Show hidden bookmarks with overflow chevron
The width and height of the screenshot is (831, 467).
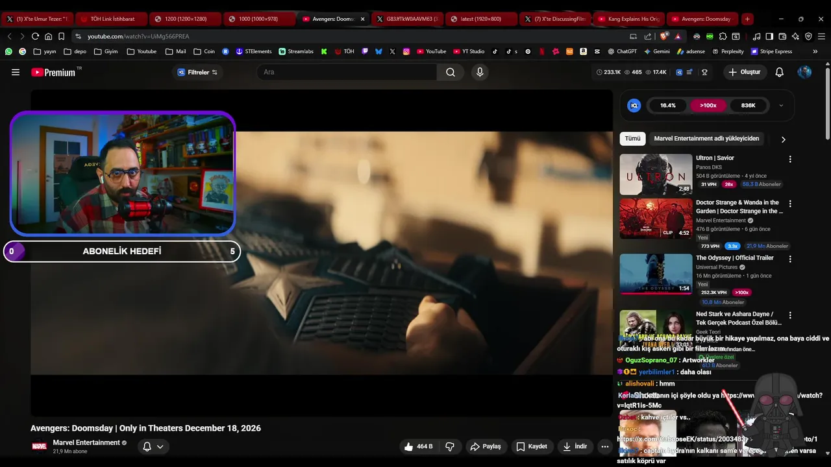coord(815,51)
